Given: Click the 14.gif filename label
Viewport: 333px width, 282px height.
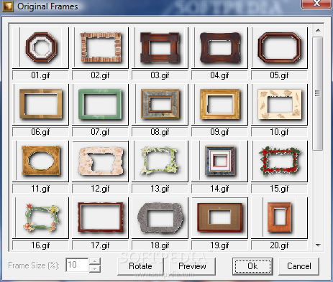Looking at the screenshot, I should click(x=219, y=189).
